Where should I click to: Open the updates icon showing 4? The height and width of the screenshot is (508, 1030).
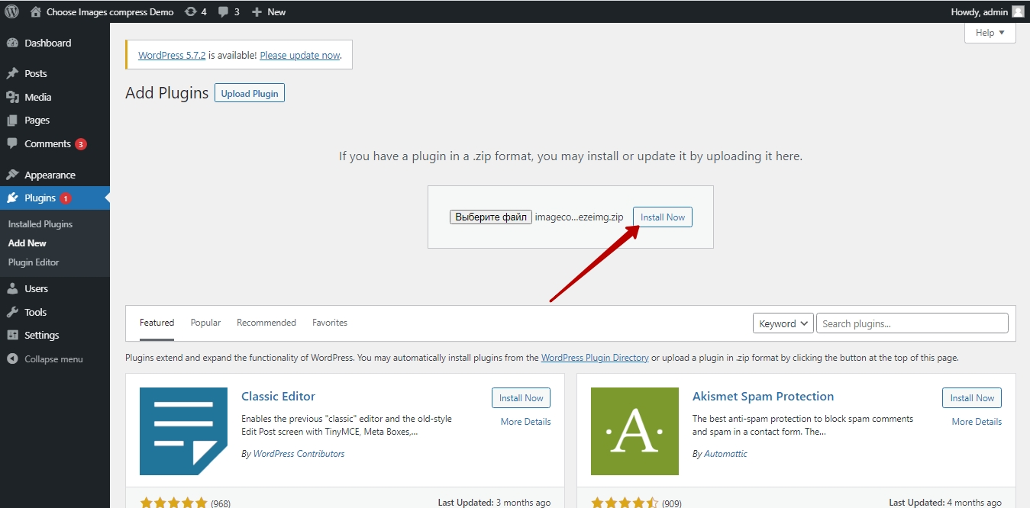[x=191, y=11]
